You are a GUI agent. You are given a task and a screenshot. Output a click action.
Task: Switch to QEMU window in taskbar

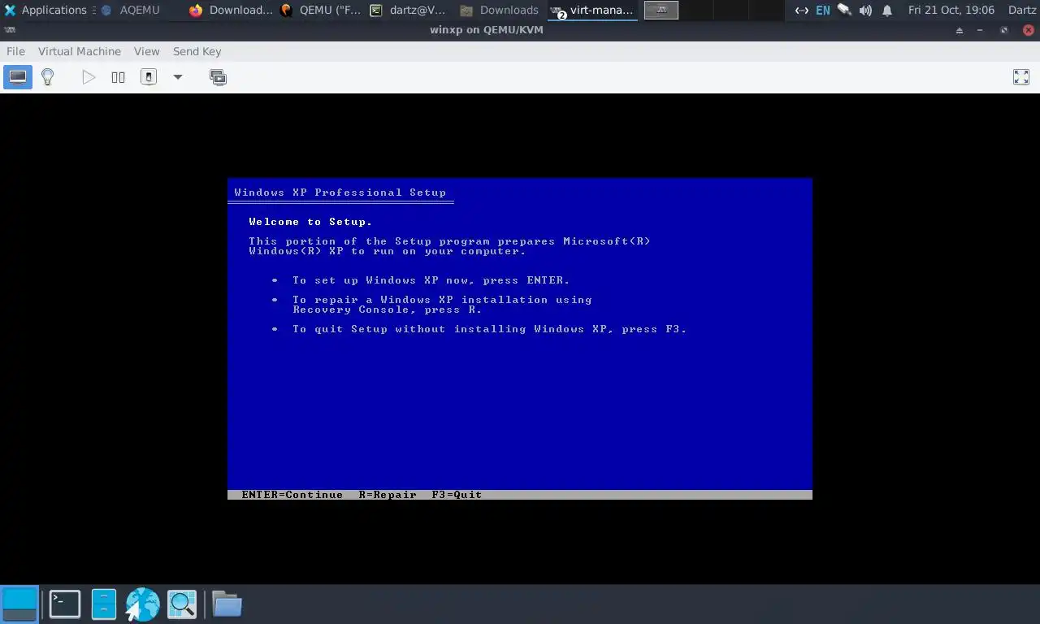[321, 10]
